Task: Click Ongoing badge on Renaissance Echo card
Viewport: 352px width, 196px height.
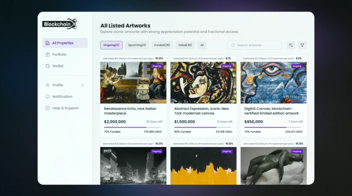Action: tap(157, 66)
